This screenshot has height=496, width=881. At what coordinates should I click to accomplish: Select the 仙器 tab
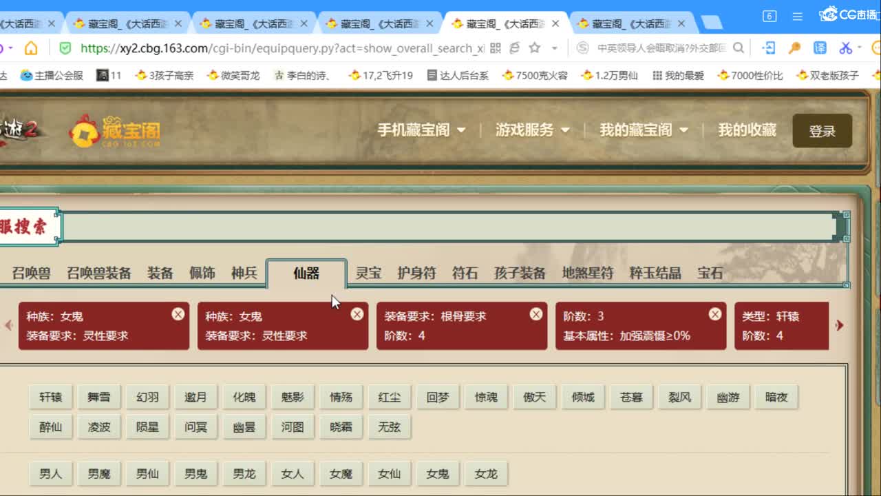306,273
